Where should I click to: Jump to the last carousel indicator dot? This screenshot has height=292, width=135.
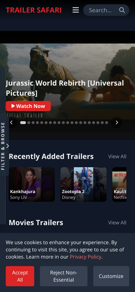tap(107, 123)
